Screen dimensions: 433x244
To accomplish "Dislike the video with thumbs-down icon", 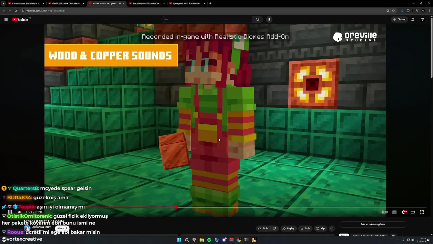I will [x=274, y=228].
